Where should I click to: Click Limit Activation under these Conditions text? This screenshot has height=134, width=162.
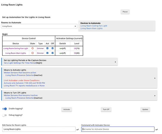point(22,80)
